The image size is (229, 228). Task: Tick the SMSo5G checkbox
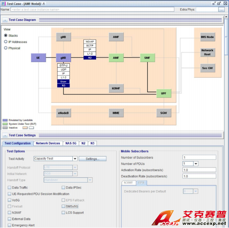tap(63, 206)
